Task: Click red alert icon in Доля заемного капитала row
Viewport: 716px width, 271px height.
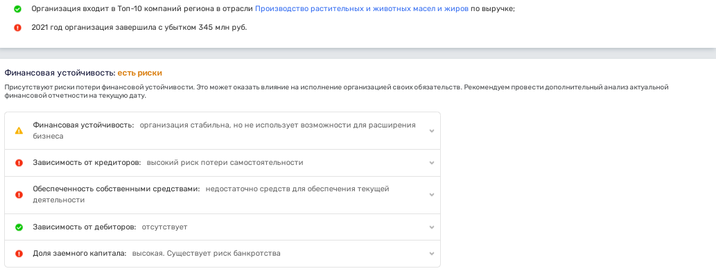Action: (19, 253)
